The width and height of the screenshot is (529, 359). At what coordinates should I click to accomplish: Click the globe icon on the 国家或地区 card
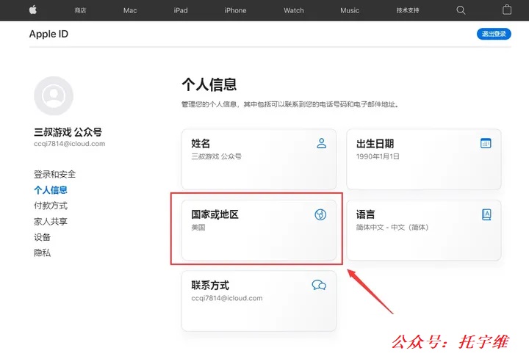pyautogui.click(x=320, y=214)
